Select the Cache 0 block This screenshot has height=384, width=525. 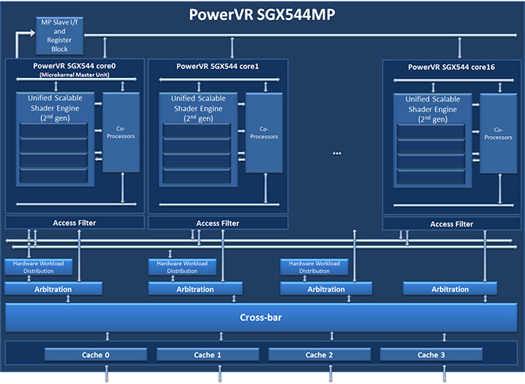95,355
